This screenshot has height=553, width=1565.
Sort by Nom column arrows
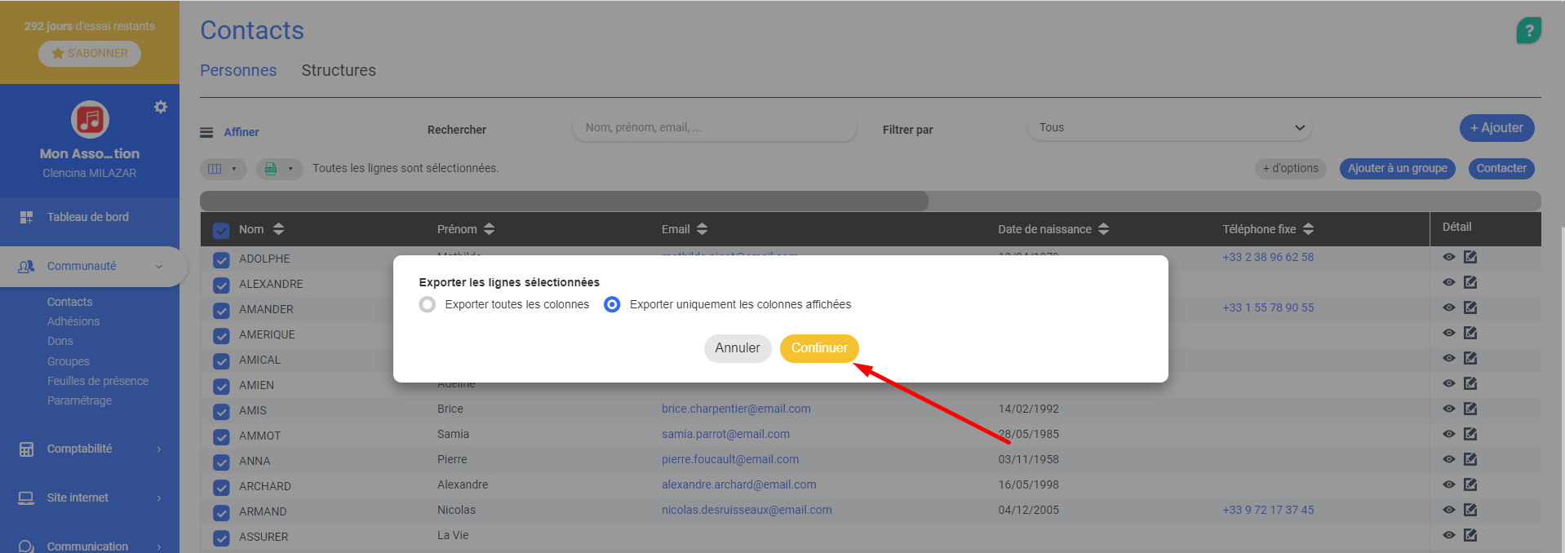278,229
